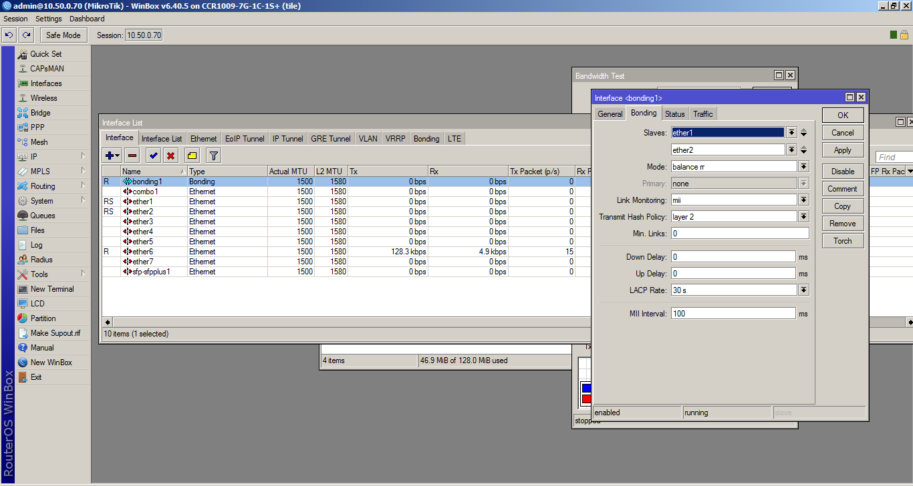This screenshot has height=486, width=913.
Task: Click the MII Interval input field
Action: click(733, 314)
